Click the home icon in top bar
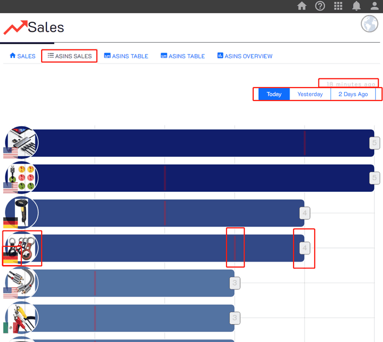383x342 pixels. [302, 6]
